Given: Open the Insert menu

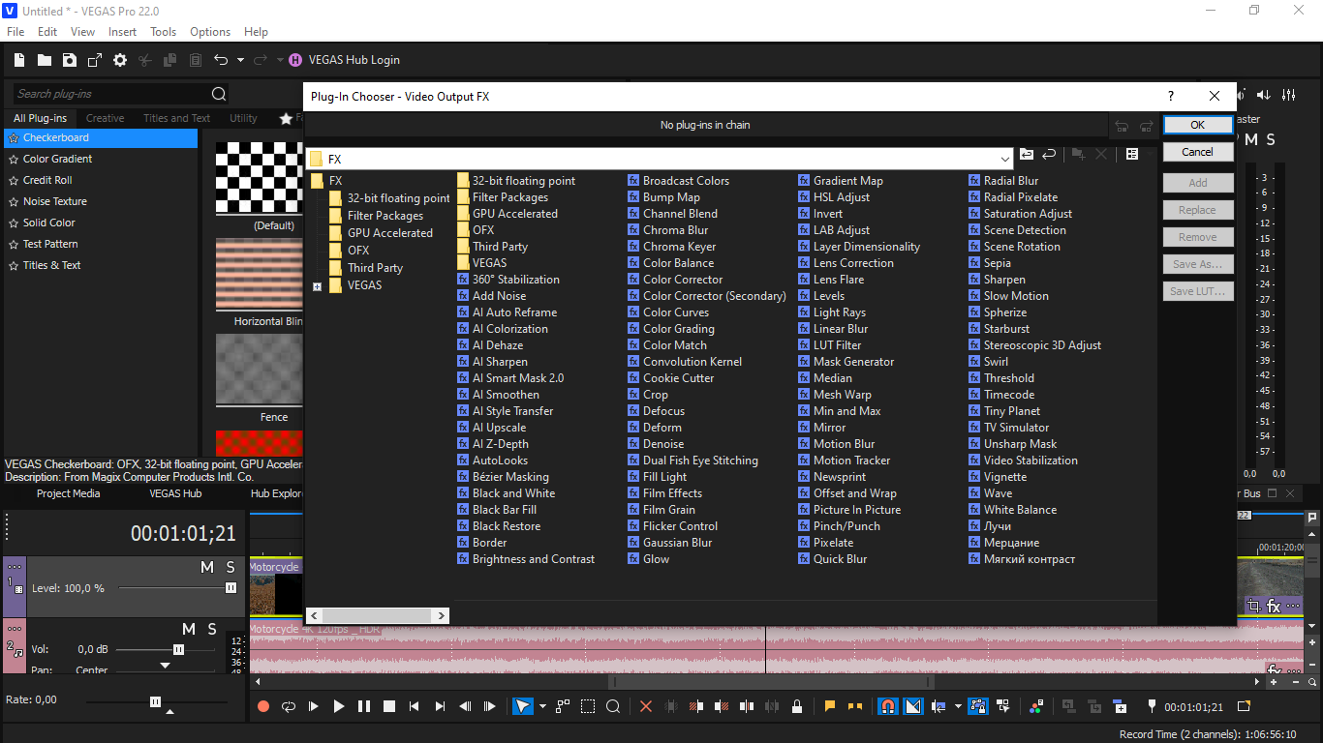Looking at the screenshot, I should [x=122, y=32].
